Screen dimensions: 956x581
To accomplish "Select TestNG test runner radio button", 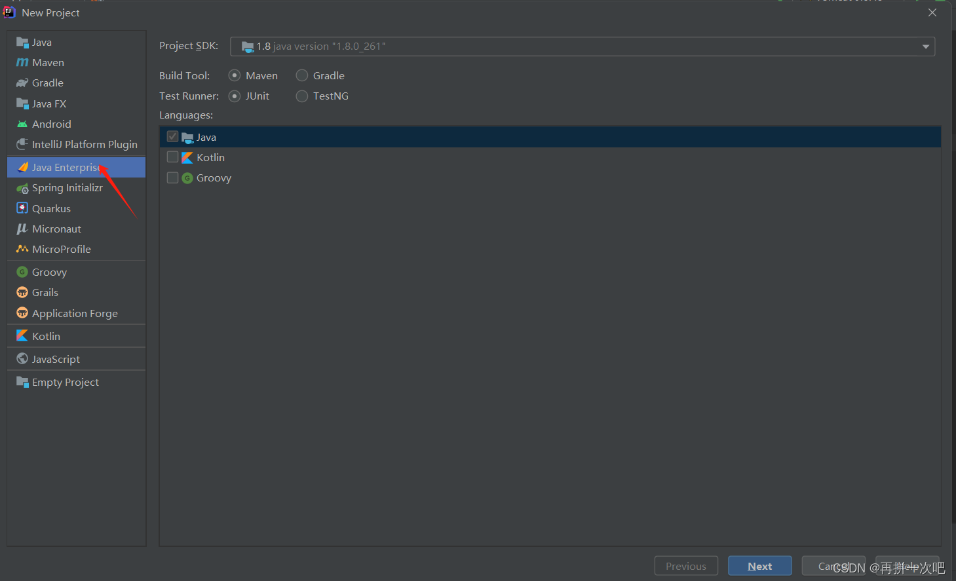I will click(x=302, y=96).
